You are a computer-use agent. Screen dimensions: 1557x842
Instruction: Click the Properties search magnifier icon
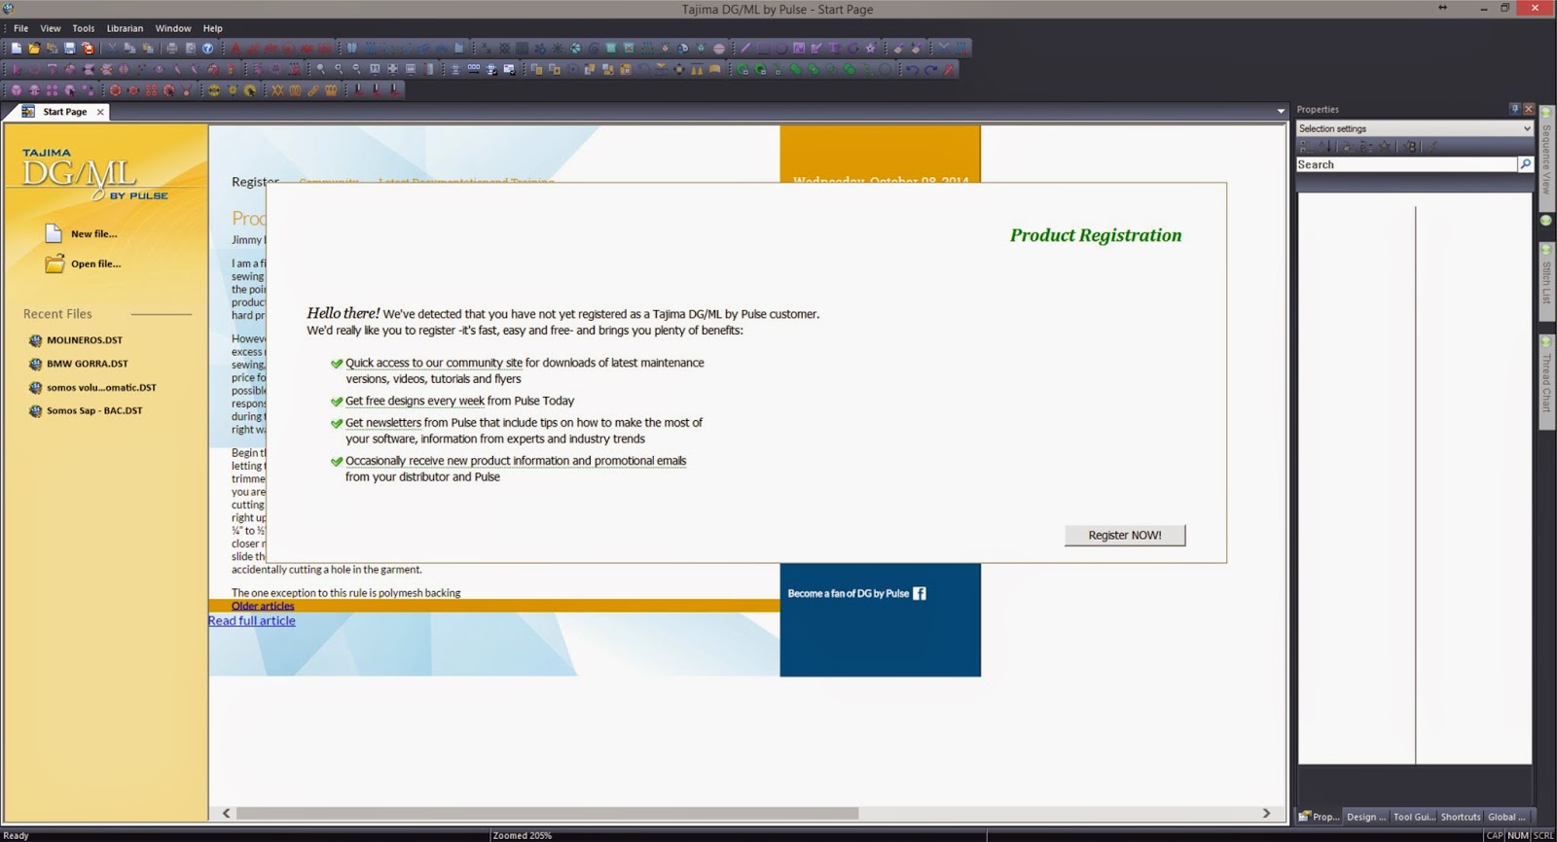click(x=1525, y=164)
